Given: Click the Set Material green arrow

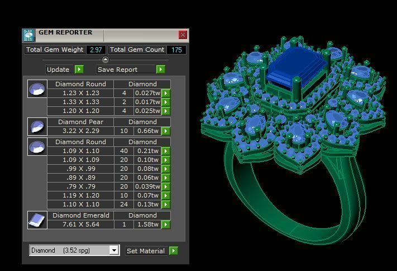Looking at the screenshot, I should click(x=174, y=250).
